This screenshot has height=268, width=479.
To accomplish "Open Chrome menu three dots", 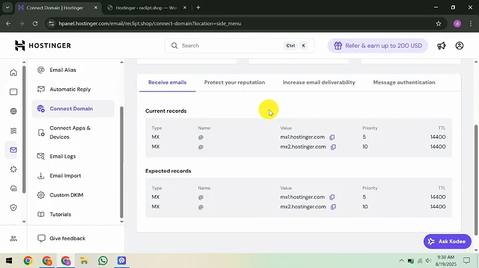I will (x=471, y=23).
